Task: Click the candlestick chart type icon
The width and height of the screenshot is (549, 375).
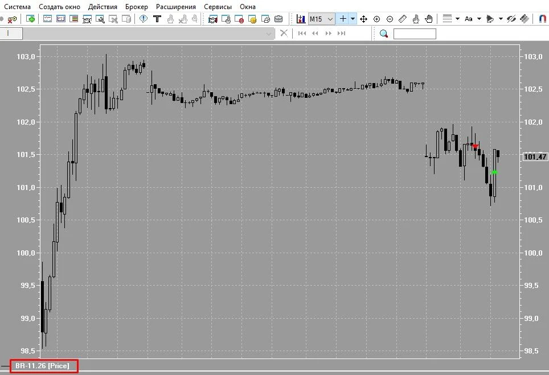Action: pyautogui.click(x=301, y=19)
